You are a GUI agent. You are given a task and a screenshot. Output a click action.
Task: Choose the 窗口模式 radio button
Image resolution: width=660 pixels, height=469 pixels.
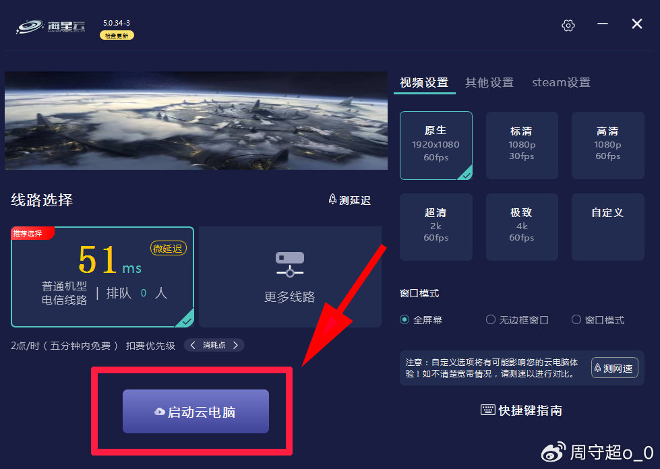tap(576, 319)
